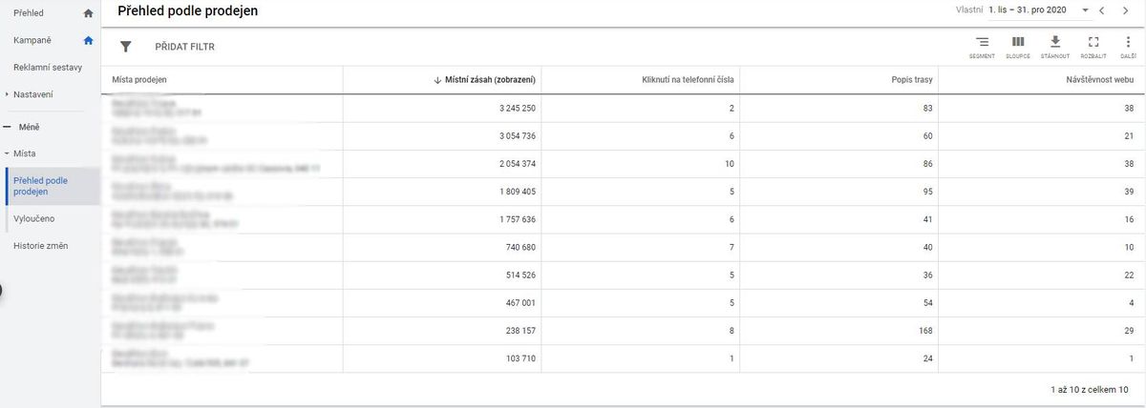This screenshot has height=408, width=1146.
Task: Open the Další more options menu
Action: pyautogui.click(x=1128, y=47)
